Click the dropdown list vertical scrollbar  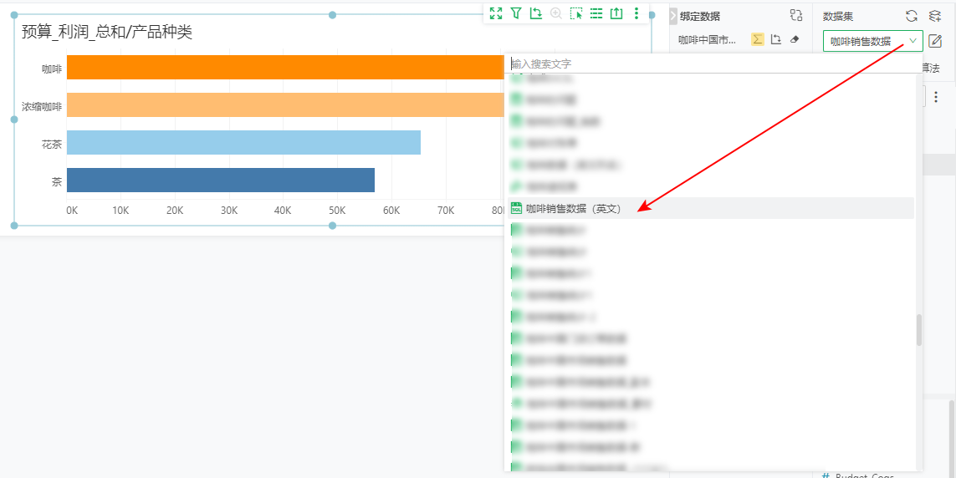coord(919,330)
